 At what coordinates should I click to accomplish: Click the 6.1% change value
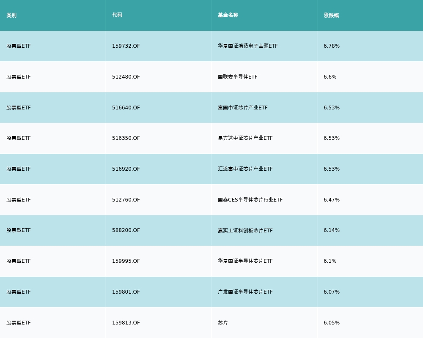[330, 261]
